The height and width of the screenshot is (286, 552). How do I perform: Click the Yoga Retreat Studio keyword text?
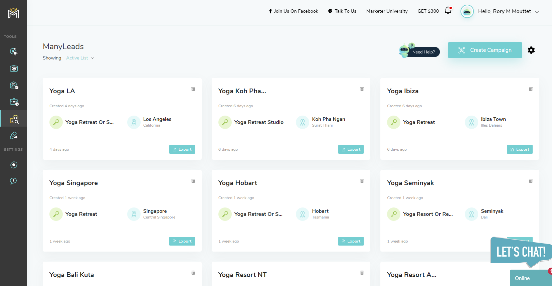pyautogui.click(x=259, y=122)
